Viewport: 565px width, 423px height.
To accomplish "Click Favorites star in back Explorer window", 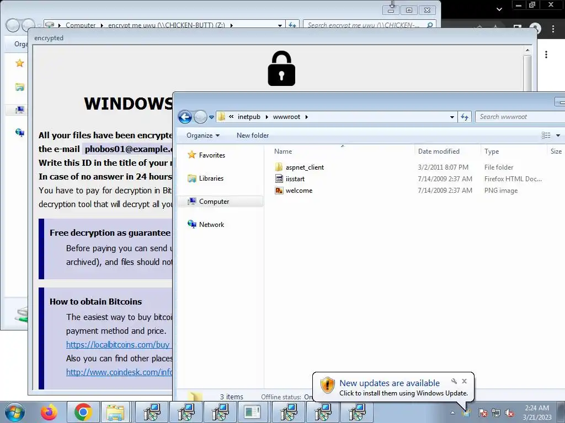I will point(19,63).
